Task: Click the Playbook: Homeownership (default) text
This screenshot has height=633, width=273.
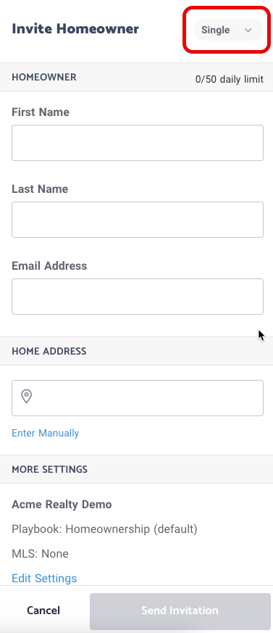Action: [x=104, y=529]
